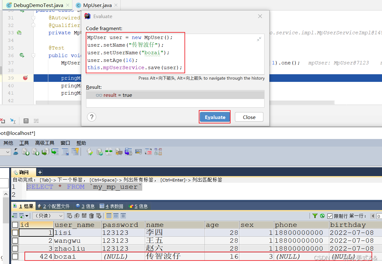The width and height of the screenshot is (382, 264).
Task: Select the 询问 query tab
Action: coord(23,172)
